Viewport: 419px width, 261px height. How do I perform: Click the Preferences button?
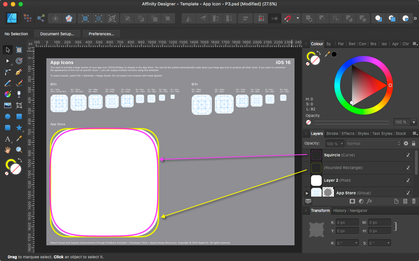point(101,34)
